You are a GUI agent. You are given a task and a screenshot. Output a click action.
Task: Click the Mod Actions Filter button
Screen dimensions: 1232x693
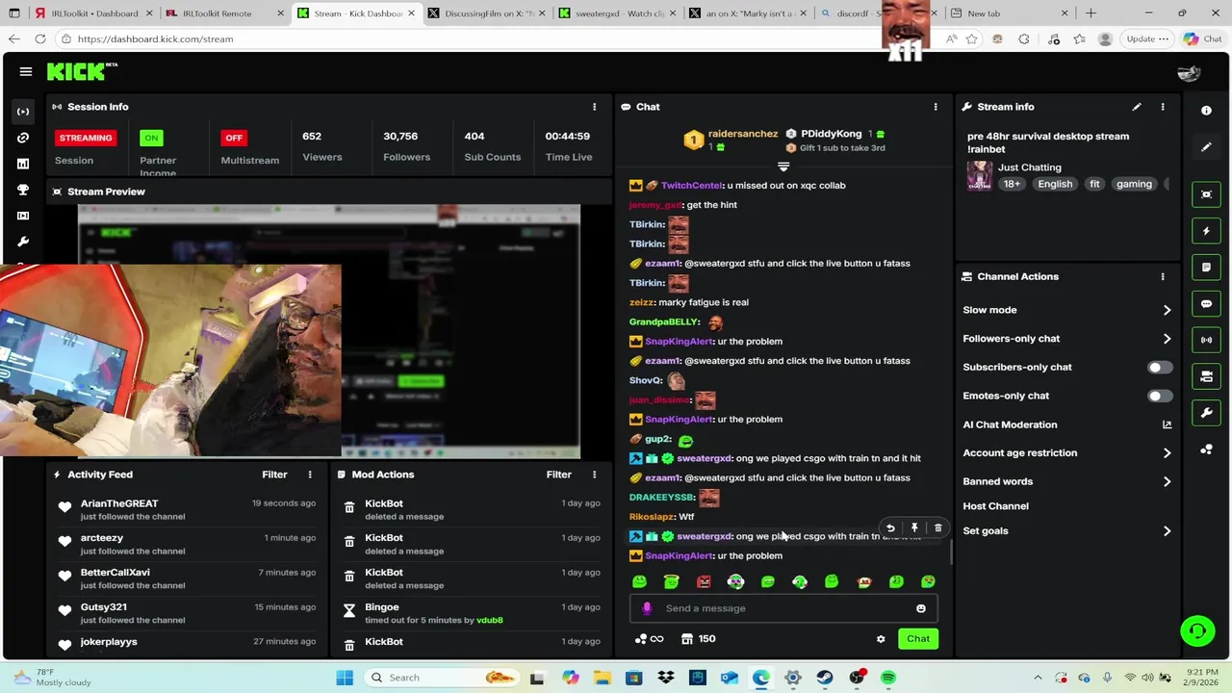tap(559, 475)
